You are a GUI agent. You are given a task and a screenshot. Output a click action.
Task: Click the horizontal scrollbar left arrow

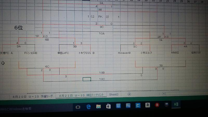[x=164, y=93]
